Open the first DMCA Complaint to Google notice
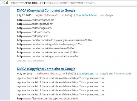Image resolution: width=137 pixels, height=101 pixels. click(x=46, y=10)
